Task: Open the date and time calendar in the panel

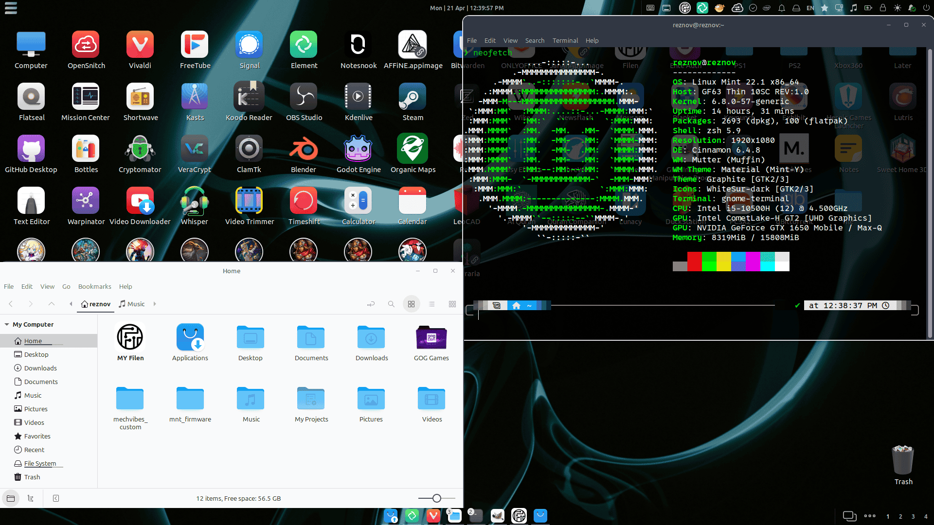Action: (x=467, y=8)
